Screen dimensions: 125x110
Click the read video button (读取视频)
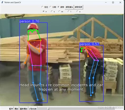[79, 7]
